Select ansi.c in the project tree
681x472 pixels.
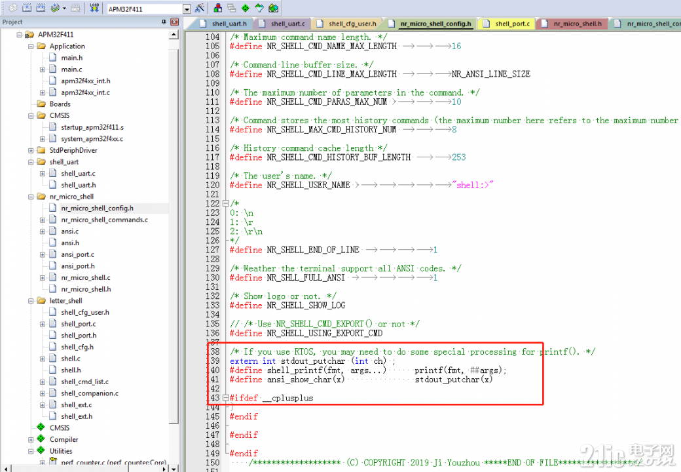[x=70, y=231]
